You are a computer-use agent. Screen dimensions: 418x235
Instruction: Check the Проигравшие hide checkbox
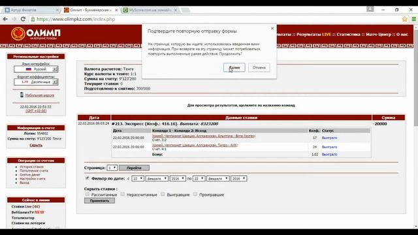[195, 194]
